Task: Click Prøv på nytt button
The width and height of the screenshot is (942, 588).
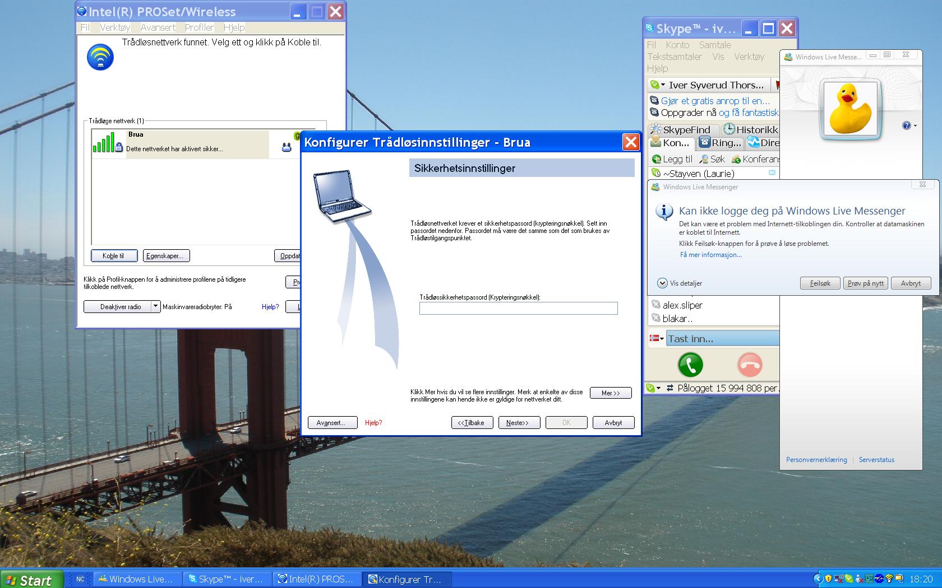Action: tap(865, 283)
